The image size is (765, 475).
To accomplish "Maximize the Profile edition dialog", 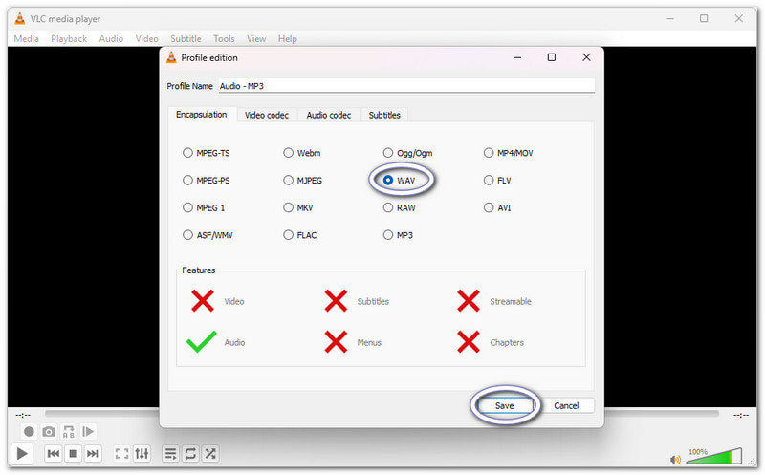I will [552, 57].
